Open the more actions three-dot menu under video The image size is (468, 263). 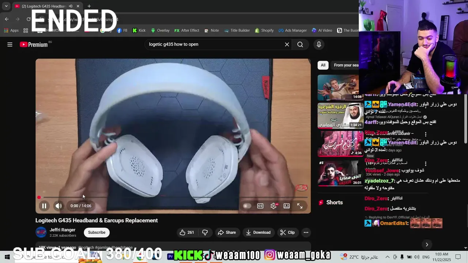click(x=306, y=232)
